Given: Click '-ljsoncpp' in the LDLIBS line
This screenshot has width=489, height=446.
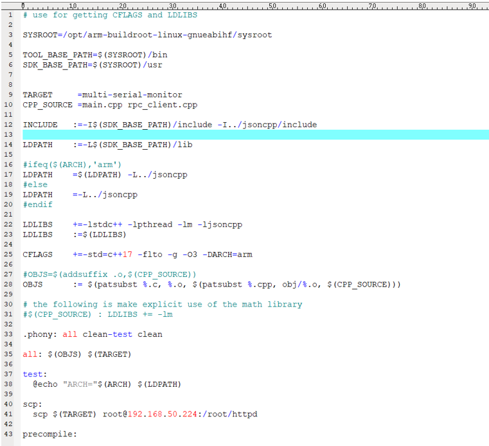Looking at the screenshot, I should pos(220,224).
